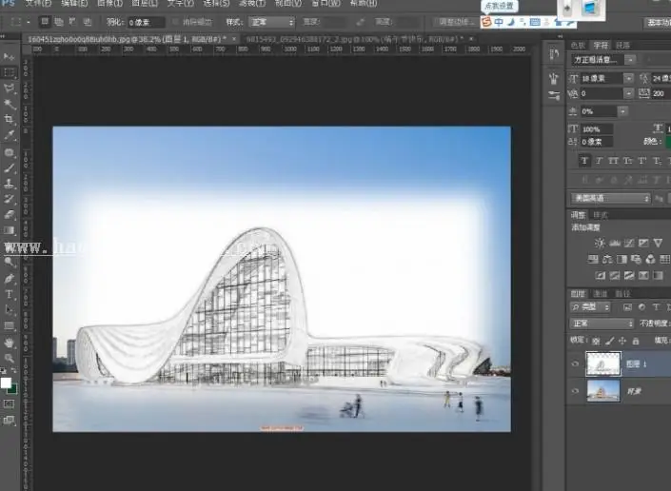Open the layer blend mode dropdown
671x491 pixels.
pos(602,324)
